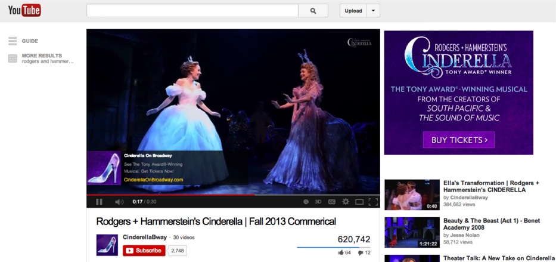Click GUIDE label in the sidebar
Viewport: 556px width, 262px height.
click(30, 41)
